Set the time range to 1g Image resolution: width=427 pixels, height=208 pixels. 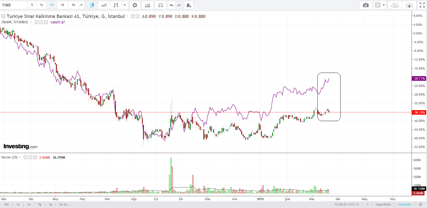(x=50, y=204)
